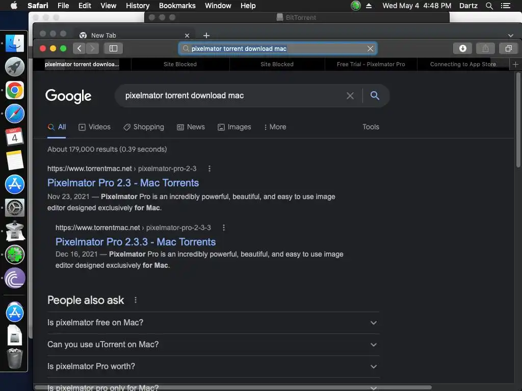This screenshot has width=522, height=391.
Task: Open the Tools search options
Action: (371, 127)
